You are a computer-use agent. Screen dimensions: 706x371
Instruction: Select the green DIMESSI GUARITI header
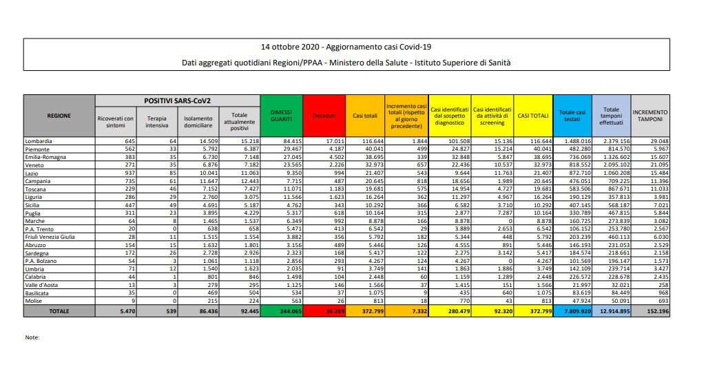coord(282,116)
